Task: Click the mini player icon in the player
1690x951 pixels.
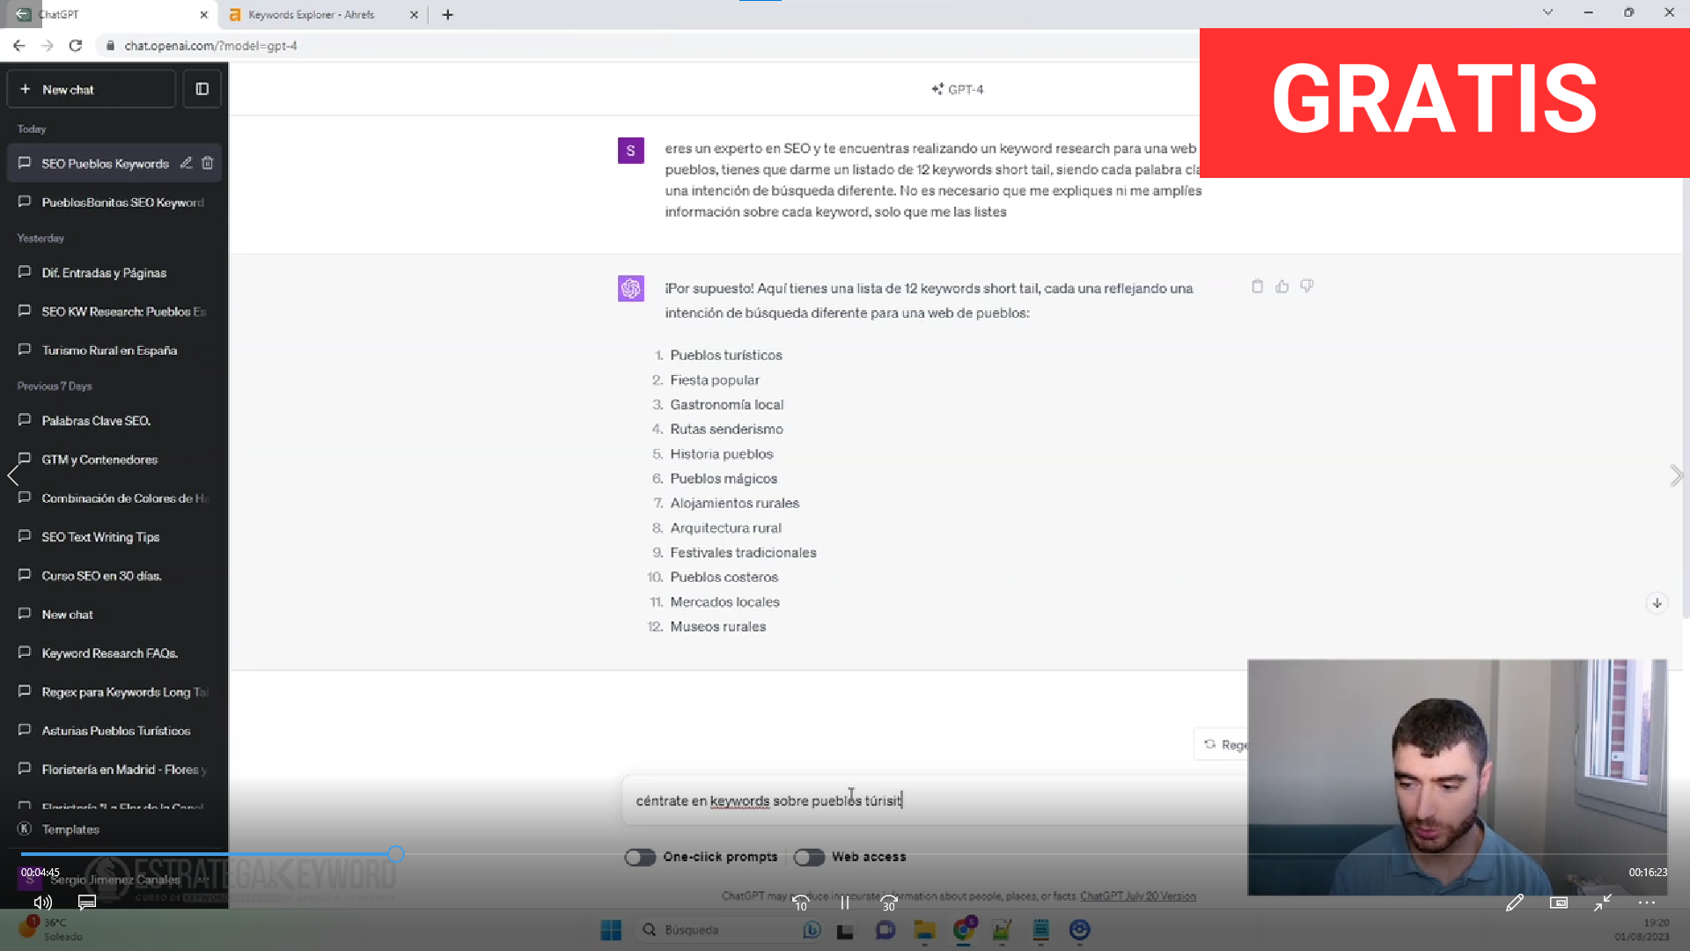Action: 1559,903
